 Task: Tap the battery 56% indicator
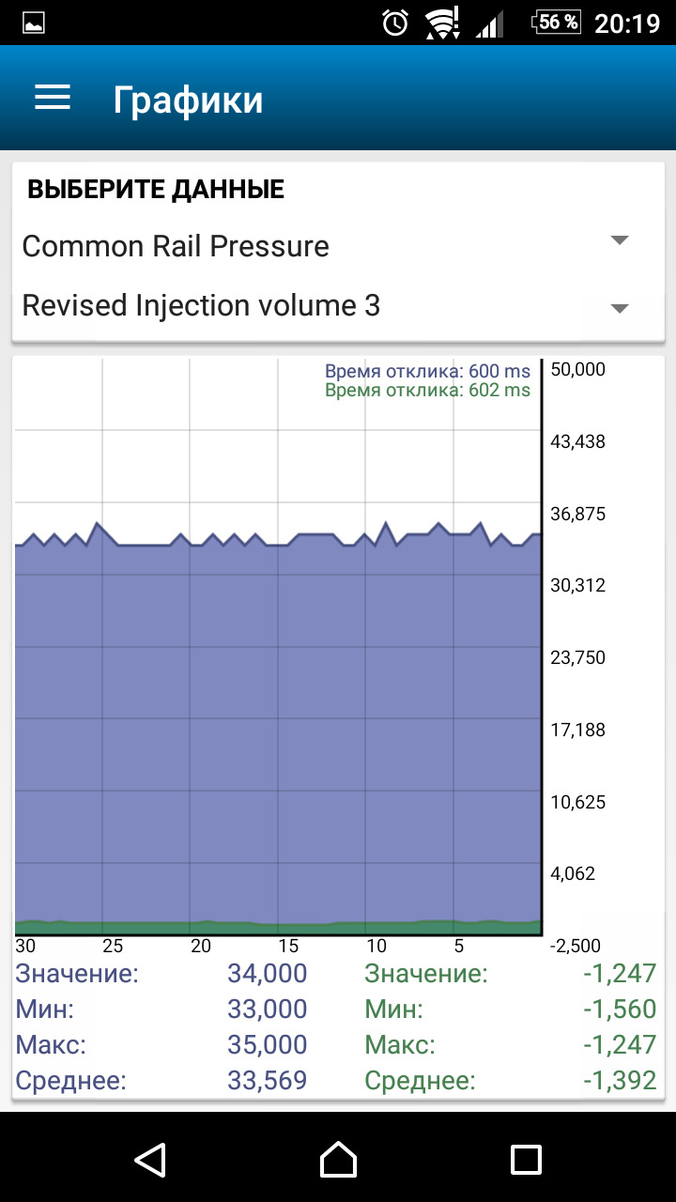click(x=557, y=22)
